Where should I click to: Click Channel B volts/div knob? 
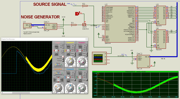tap(70, 88)
